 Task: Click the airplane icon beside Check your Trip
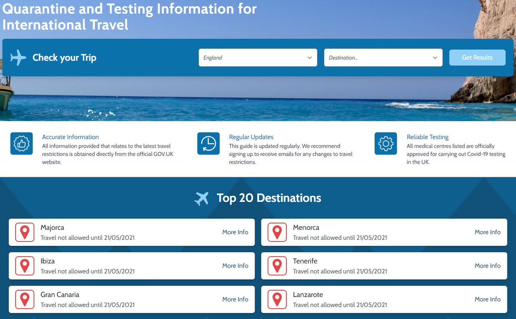click(18, 57)
